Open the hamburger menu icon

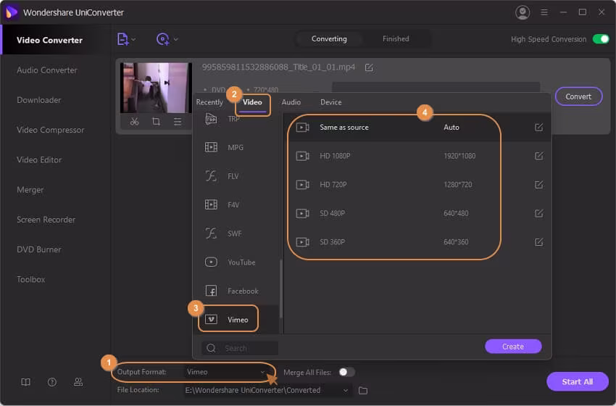point(544,12)
